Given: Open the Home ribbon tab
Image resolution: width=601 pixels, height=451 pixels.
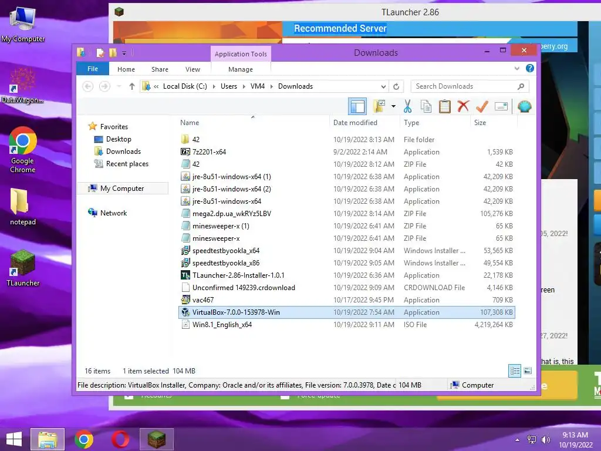Looking at the screenshot, I should (x=126, y=69).
